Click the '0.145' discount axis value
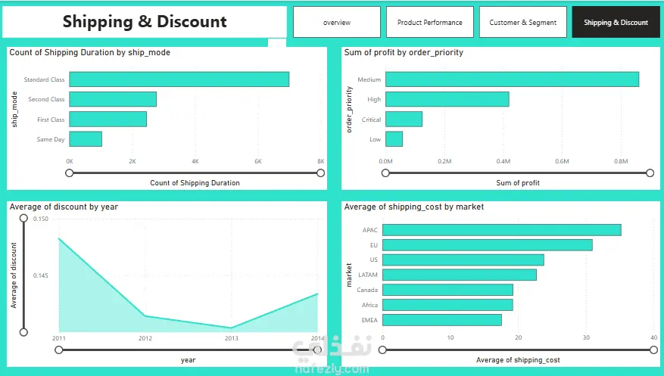 click(x=41, y=275)
